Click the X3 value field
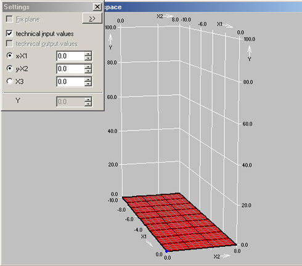 [71, 81]
